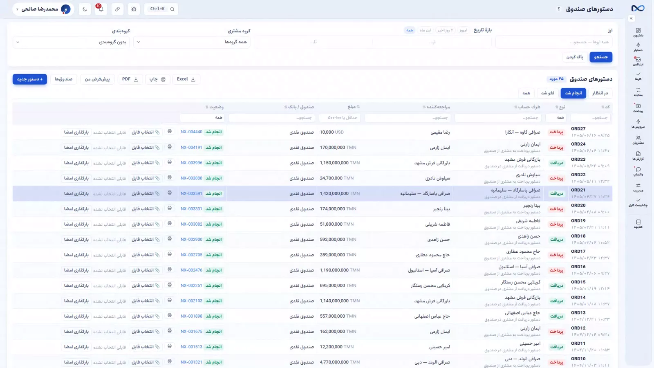The width and height of the screenshot is (654, 368).
Task: Switch to در انتظار status tab
Action: click(600, 93)
